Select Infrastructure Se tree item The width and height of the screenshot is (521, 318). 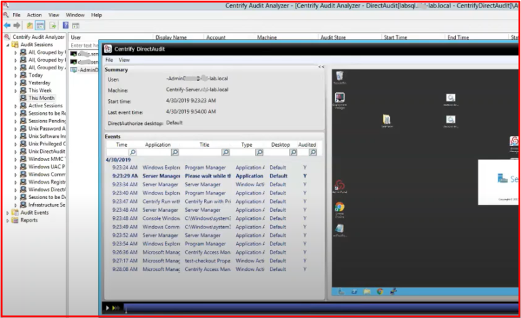(x=47, y=205)
